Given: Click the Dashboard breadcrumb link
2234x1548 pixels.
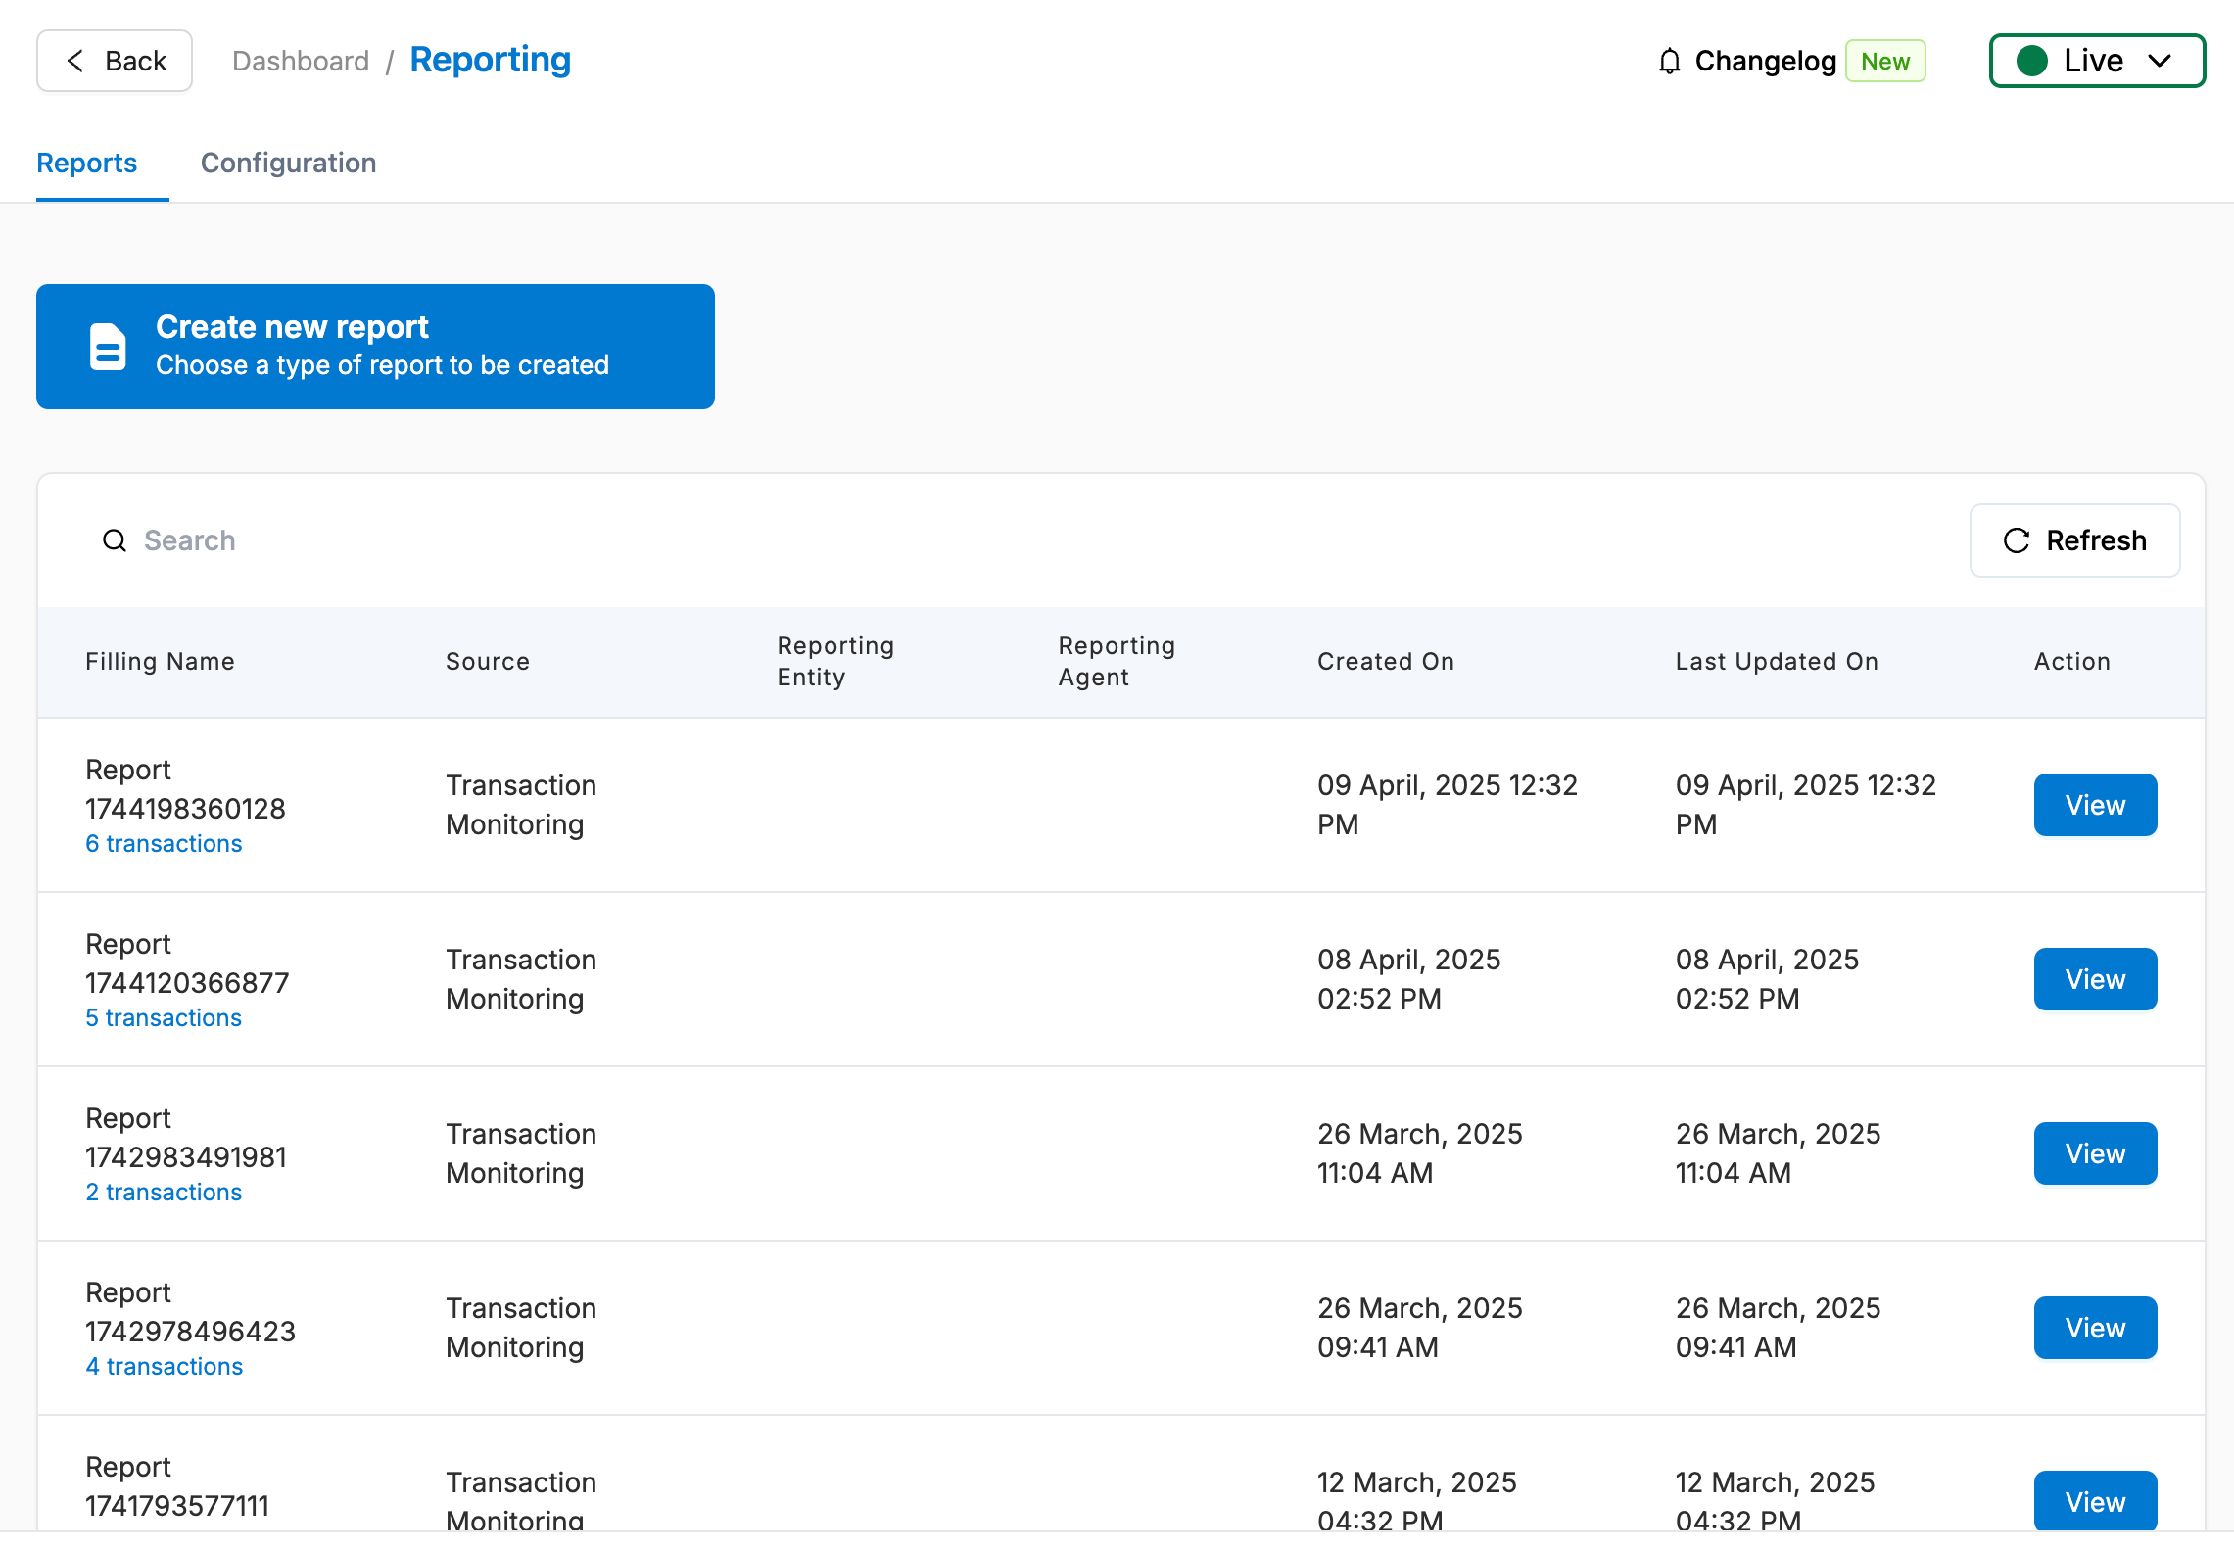Looking at the screenshot, I should click(301, 61).
